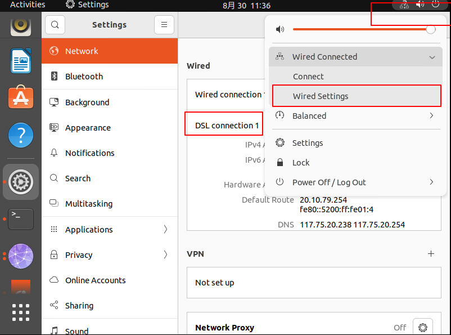
Task: Open Ubuntu Software from the dock
Action: tap(21, 98)
